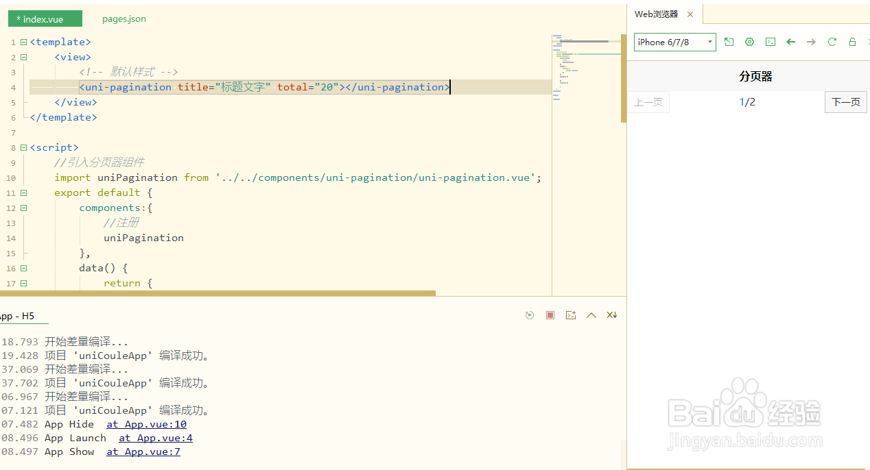Select the index.vue editor tab
This screenshot has width=870, height=470.
pos(45,19)
